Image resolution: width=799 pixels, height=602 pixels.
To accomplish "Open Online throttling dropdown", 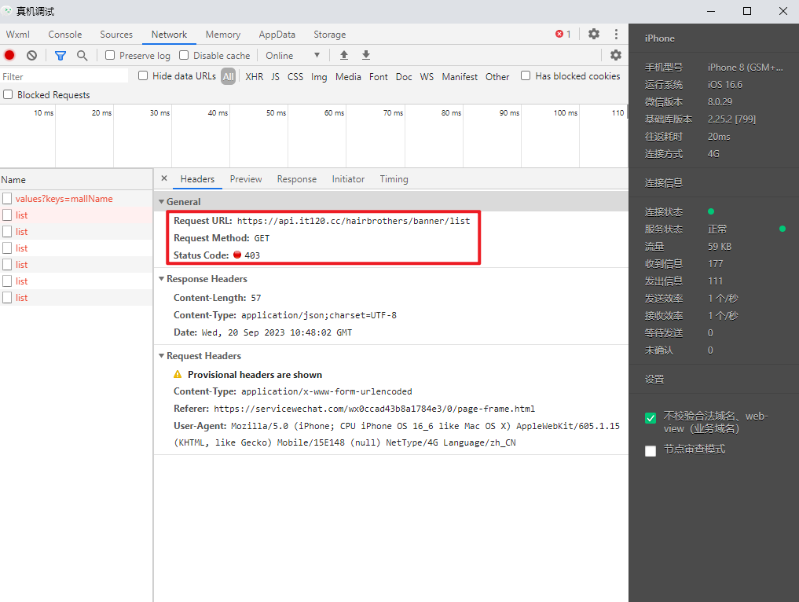I will 293,55.
